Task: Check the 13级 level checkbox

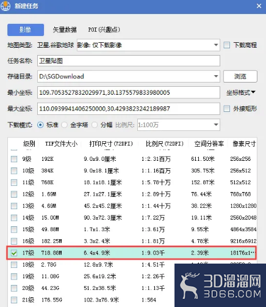Action: click(14, 206)
